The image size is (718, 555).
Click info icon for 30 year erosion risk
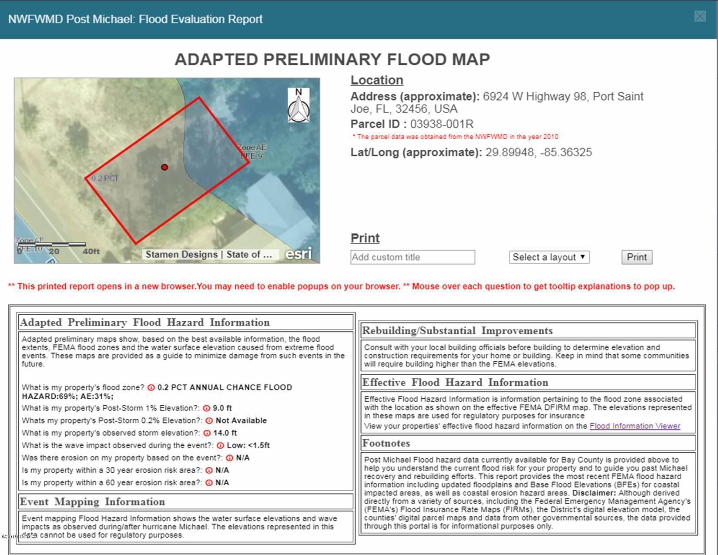click(x=209, y=470)
